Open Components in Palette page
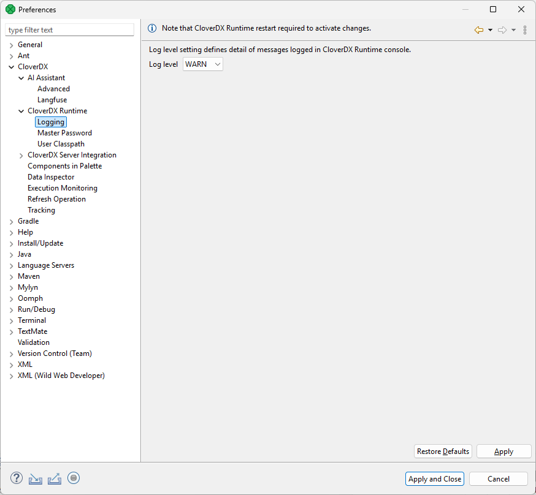 [x=65, y=166]
